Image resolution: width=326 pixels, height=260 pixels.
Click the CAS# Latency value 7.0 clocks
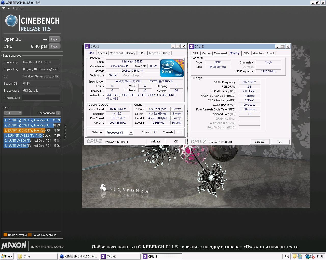point(249,91)
